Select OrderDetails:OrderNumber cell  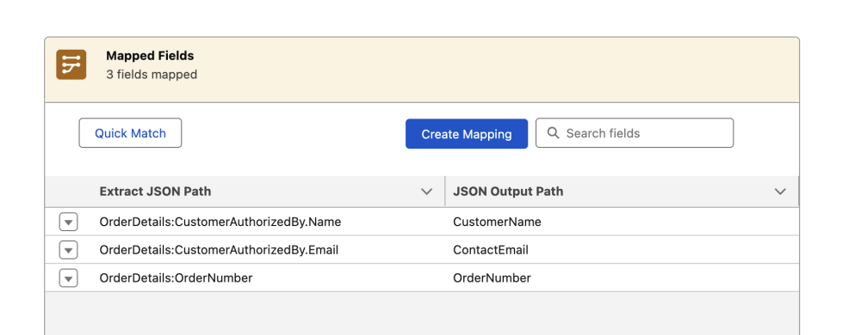click(x=176, y=278)
